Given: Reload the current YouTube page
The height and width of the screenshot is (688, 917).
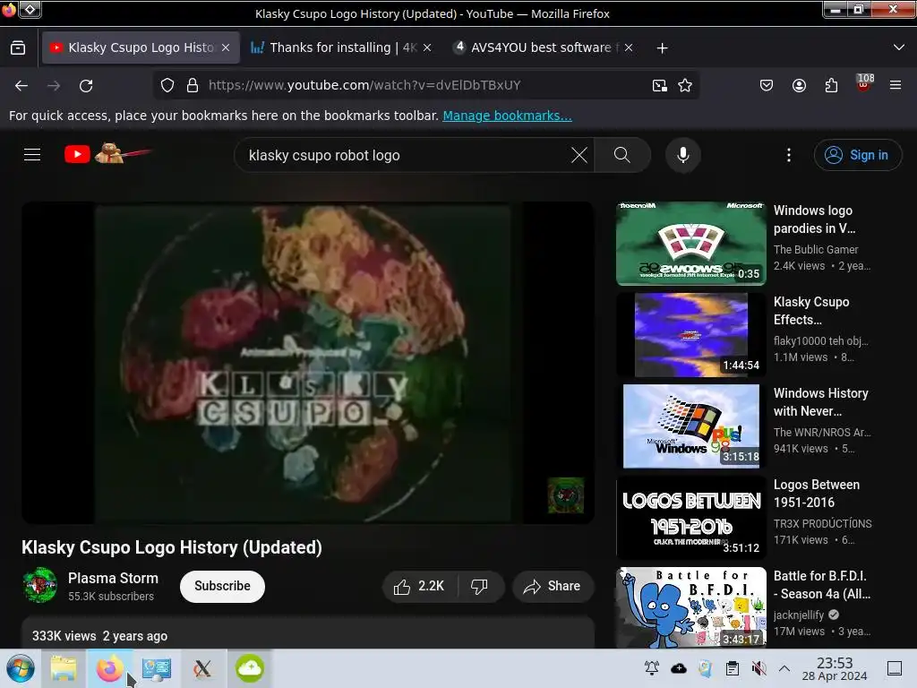Looking at the screenshot, I should click(86, 85).
